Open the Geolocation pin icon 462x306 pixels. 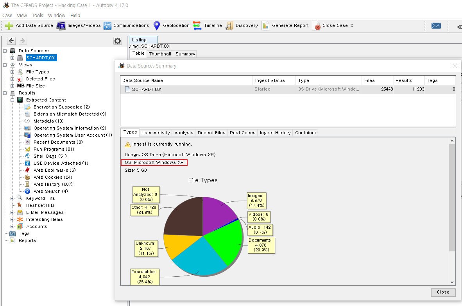157,26
